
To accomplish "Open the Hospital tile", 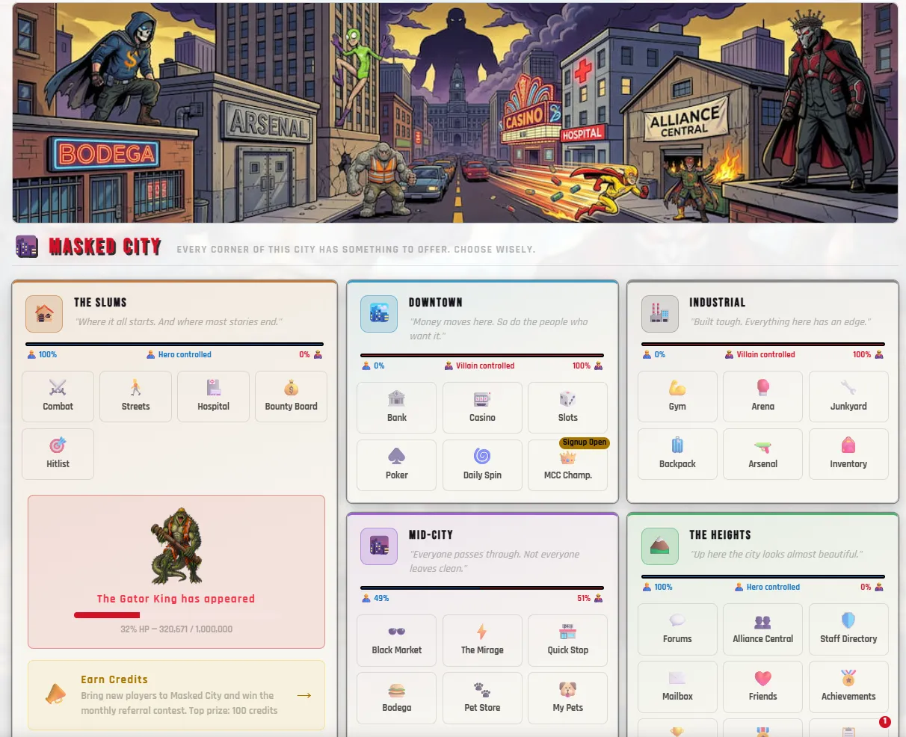I will (x=214, y=396).
